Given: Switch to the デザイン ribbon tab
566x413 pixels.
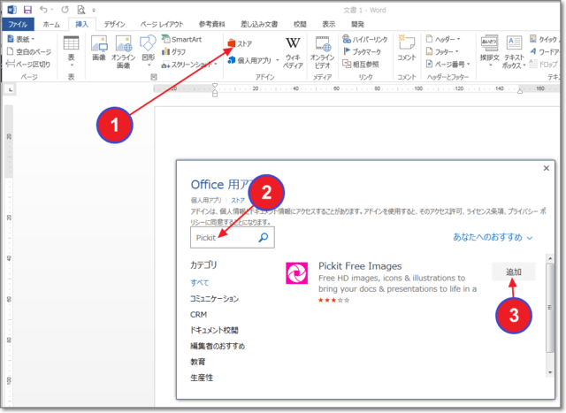Looking at the screenshot, I should coord(114,25).
